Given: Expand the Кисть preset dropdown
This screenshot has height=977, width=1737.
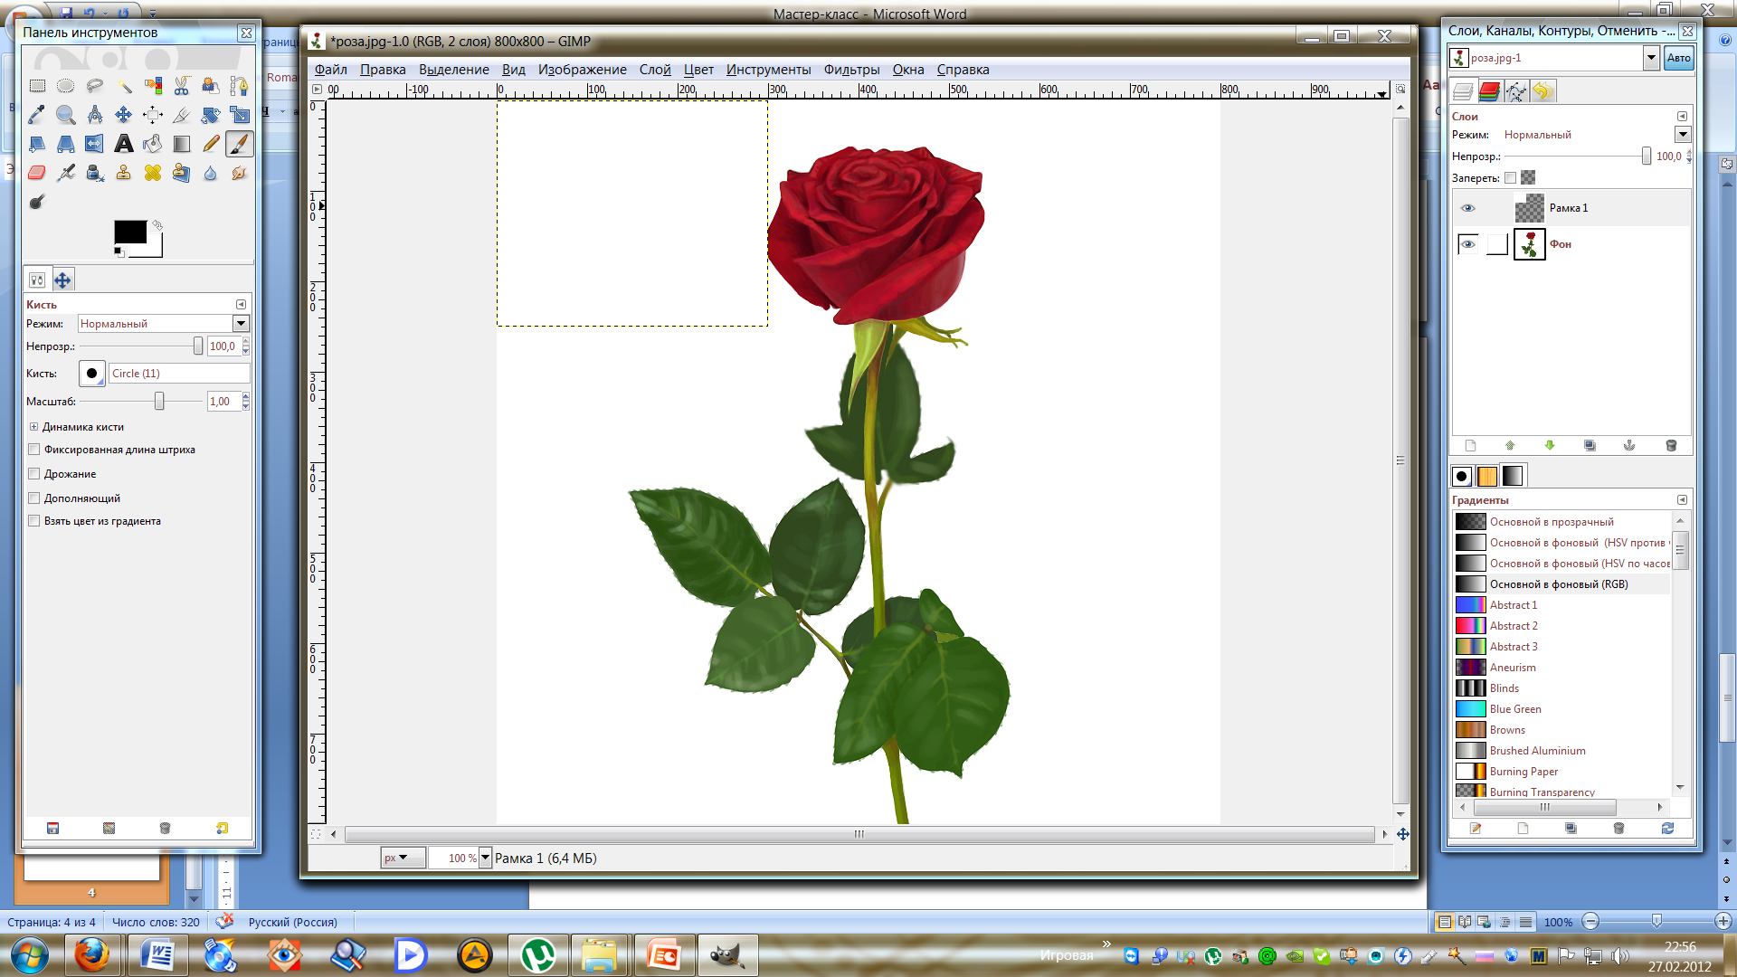Looking at the screenshot, I should coord(92,372).
